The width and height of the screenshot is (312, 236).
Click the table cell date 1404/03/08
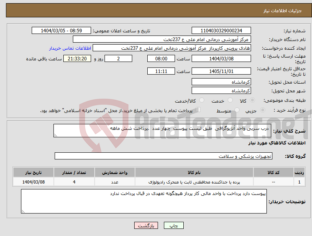coord(33,182)
